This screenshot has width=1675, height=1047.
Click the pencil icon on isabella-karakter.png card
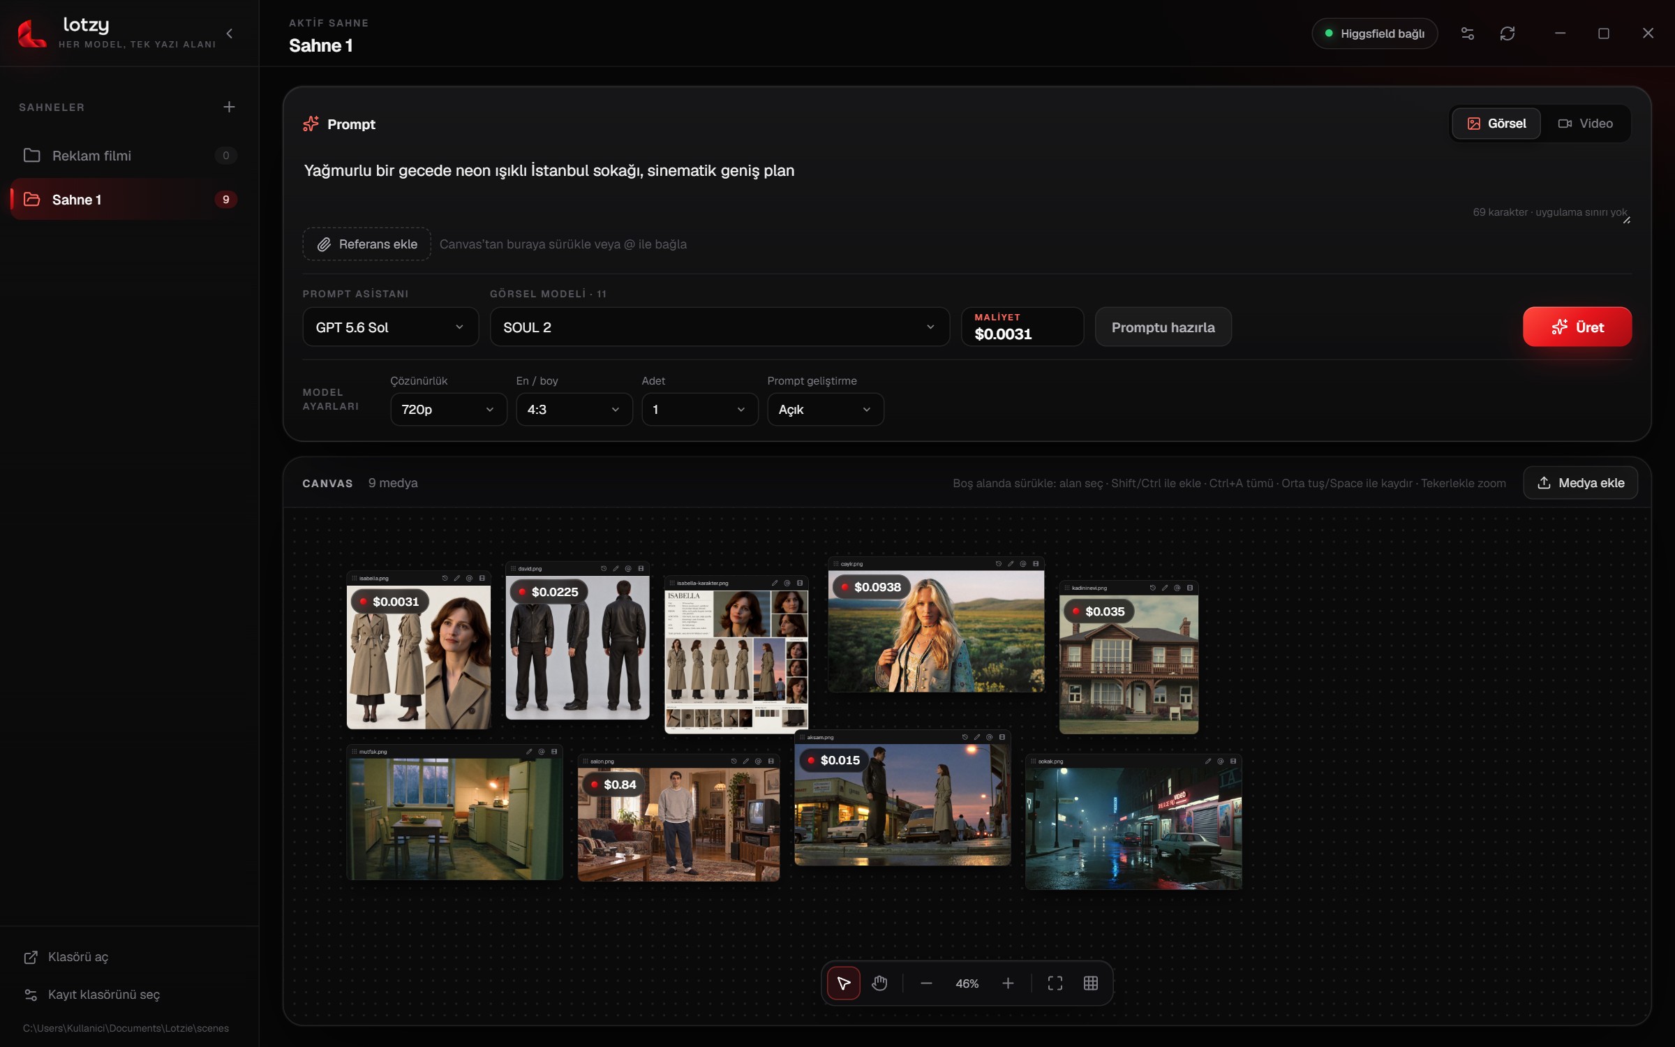coord(775,583)
